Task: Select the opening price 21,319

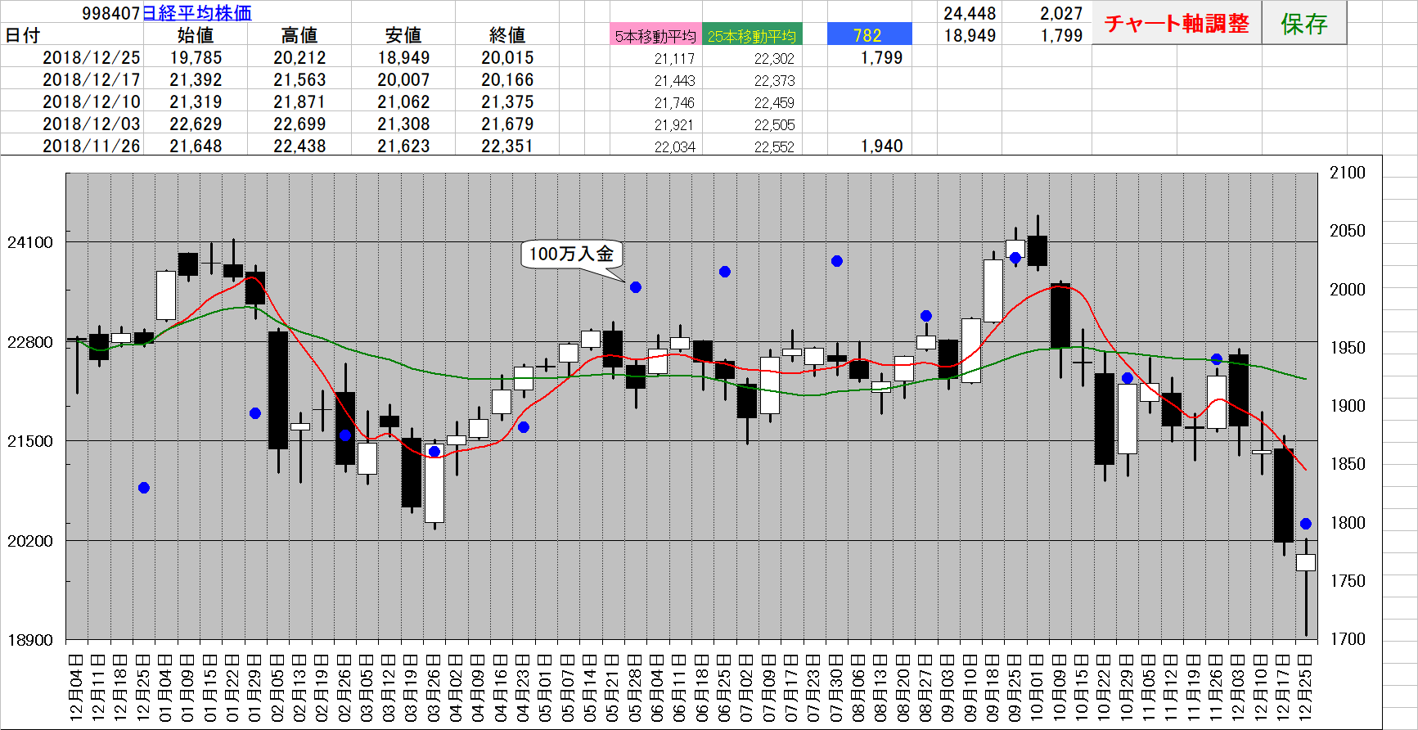Action: click(x=196, y=101)
